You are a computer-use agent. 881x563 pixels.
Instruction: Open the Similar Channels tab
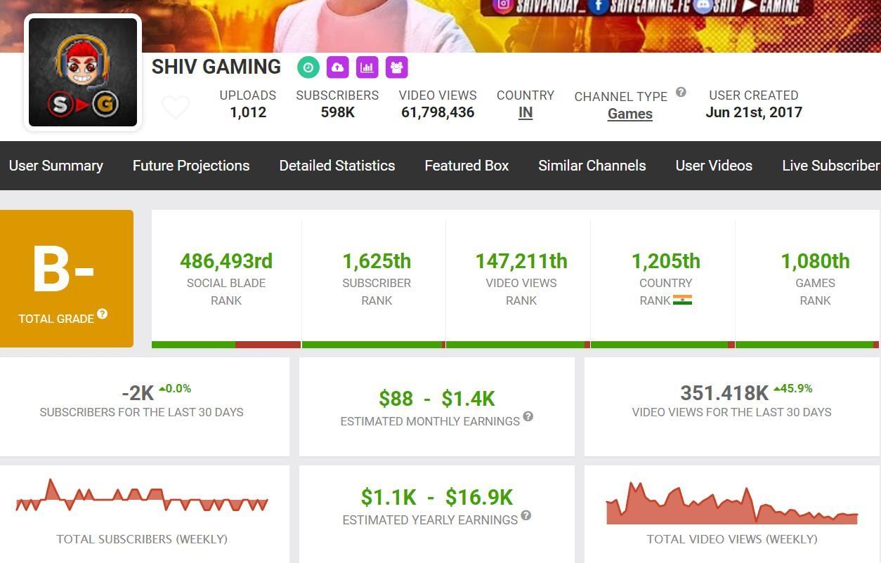(592, 166)
